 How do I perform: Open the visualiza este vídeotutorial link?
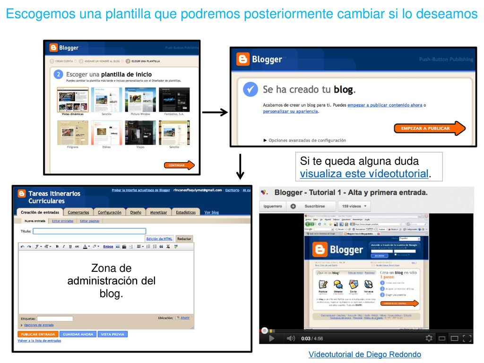pos(364,174)
